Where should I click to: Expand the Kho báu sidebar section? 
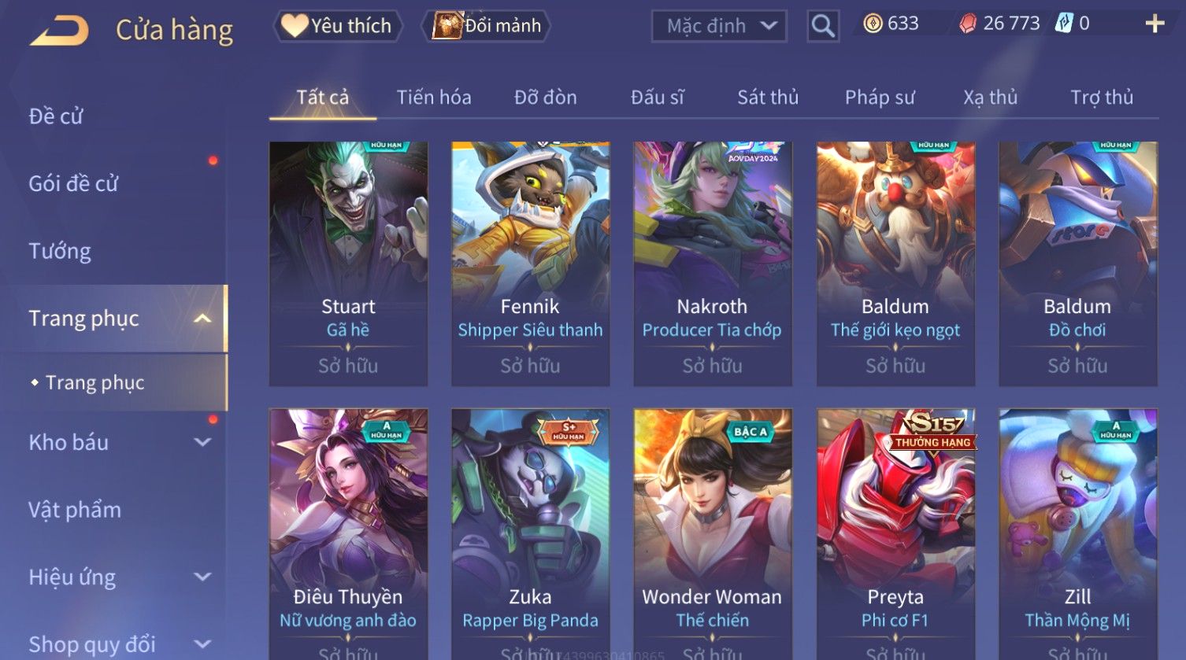(x=203, y=442)
